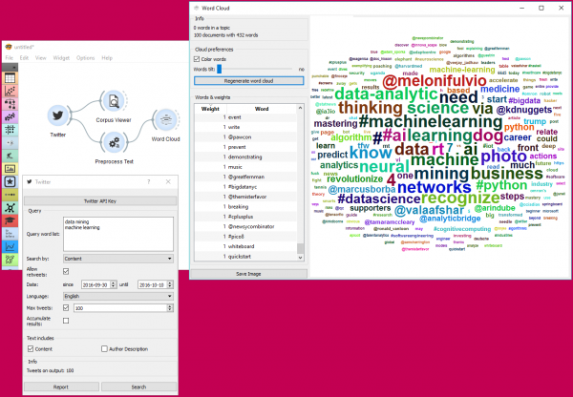Viewport: 573px width, 397px height.
Task: Open the light green dots category icon
Action: pyautogui.click(x=10, y=260)
